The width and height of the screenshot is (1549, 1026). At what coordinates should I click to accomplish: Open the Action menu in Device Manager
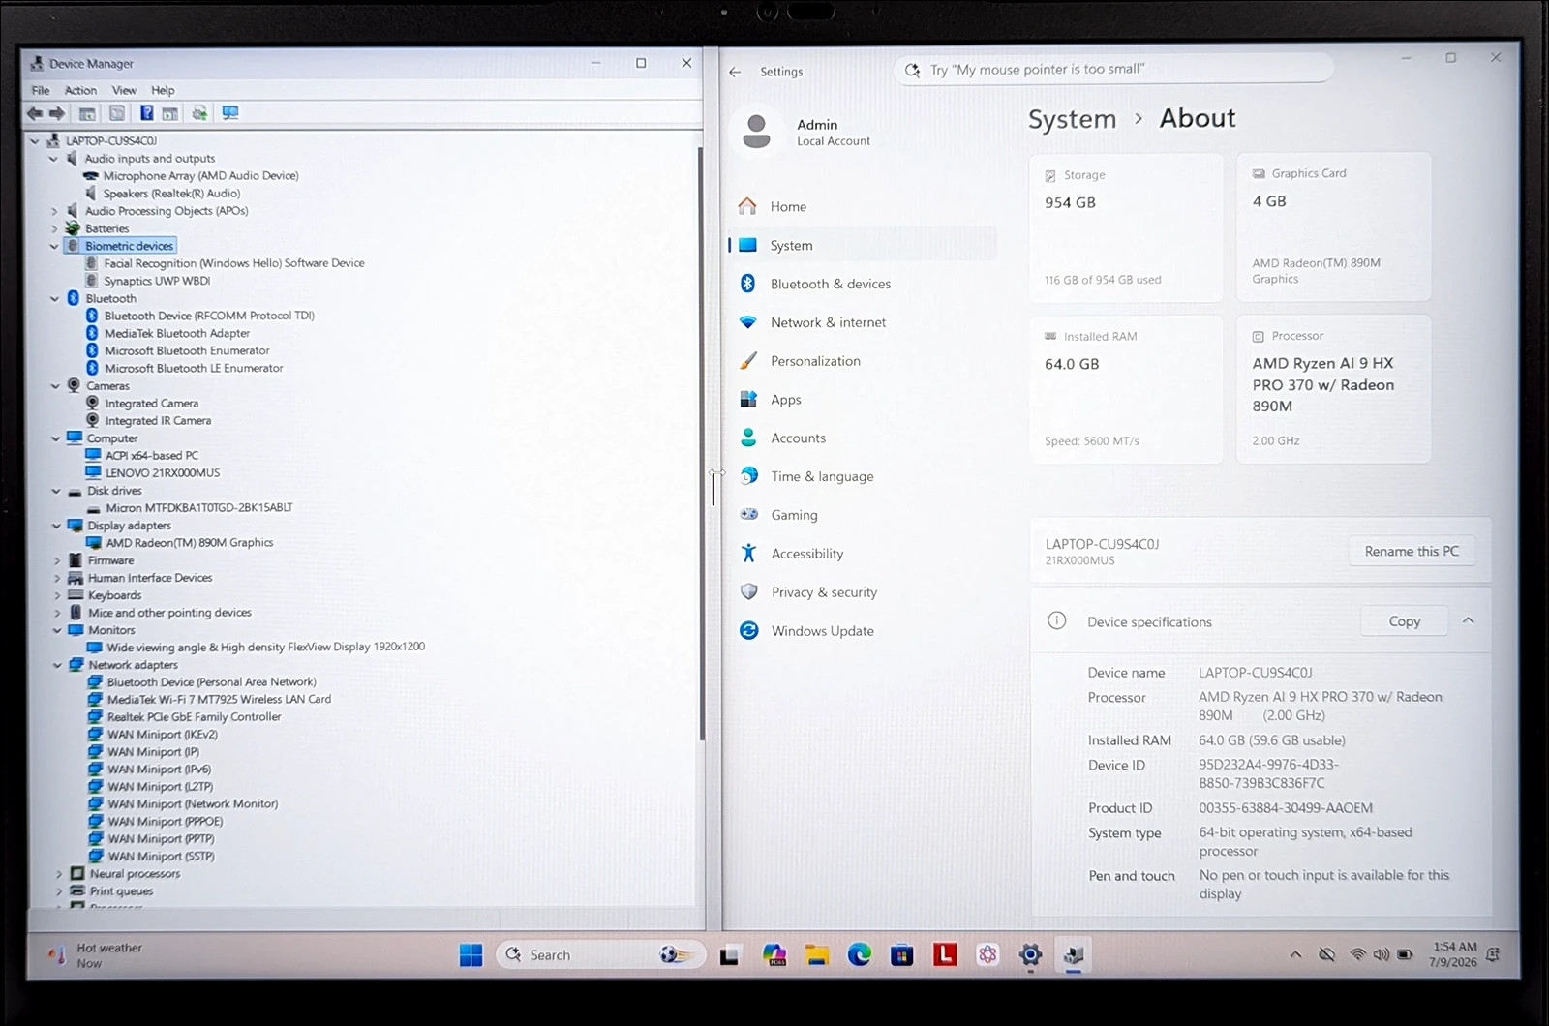point(80,90)
